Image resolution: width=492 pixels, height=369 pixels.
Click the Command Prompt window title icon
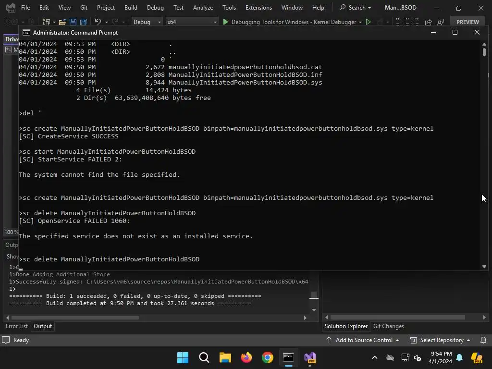(26, 33)
